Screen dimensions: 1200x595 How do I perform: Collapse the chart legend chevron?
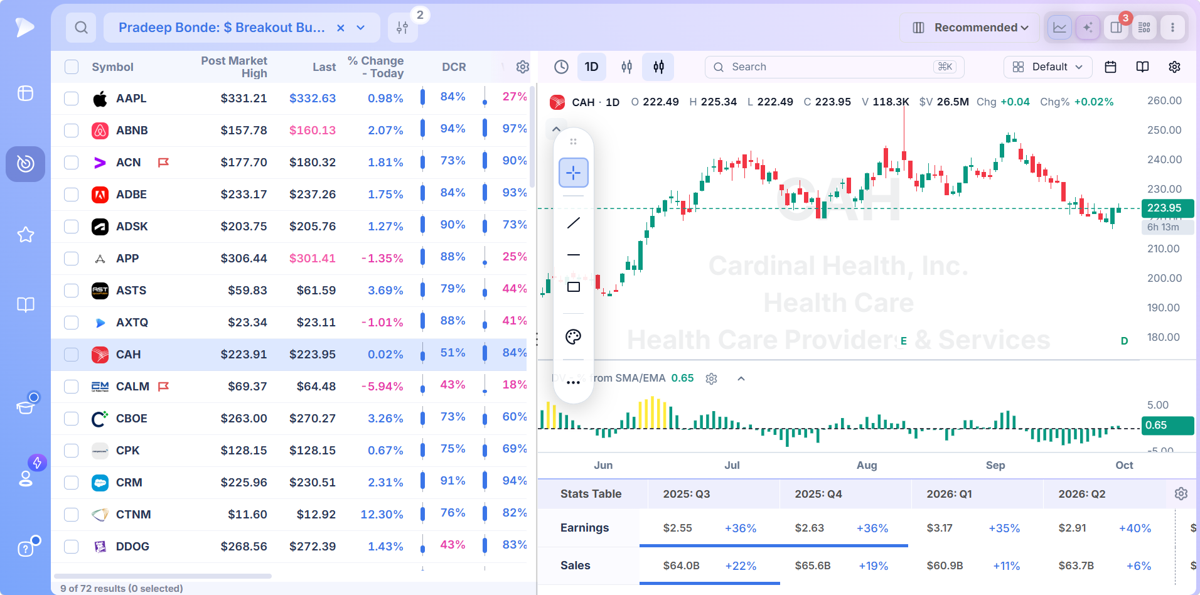pos(556,129)
